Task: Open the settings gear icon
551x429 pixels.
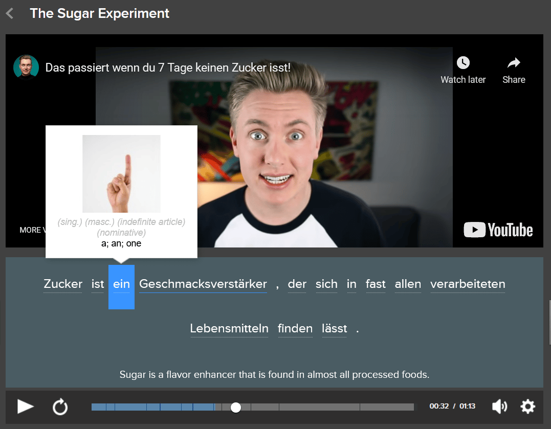Action: click(x=527, y=407)
